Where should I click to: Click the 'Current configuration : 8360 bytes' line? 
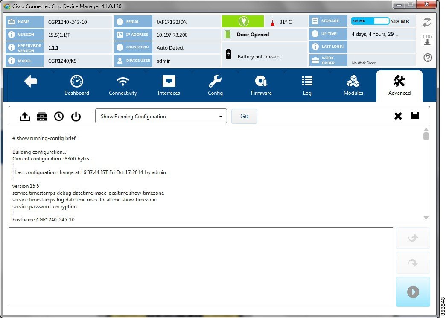point(51,159)
